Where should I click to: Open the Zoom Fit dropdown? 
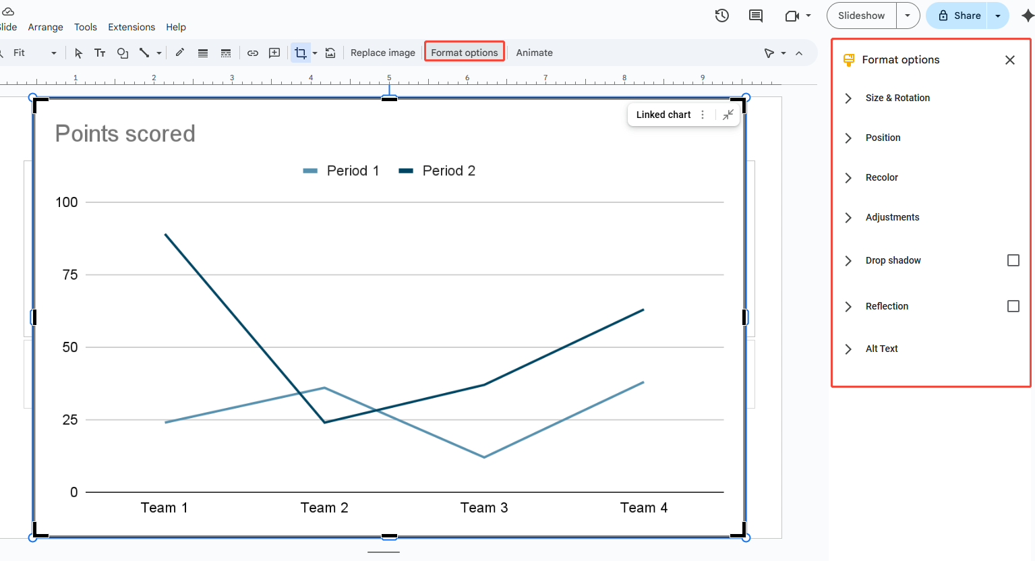point(54,53)
